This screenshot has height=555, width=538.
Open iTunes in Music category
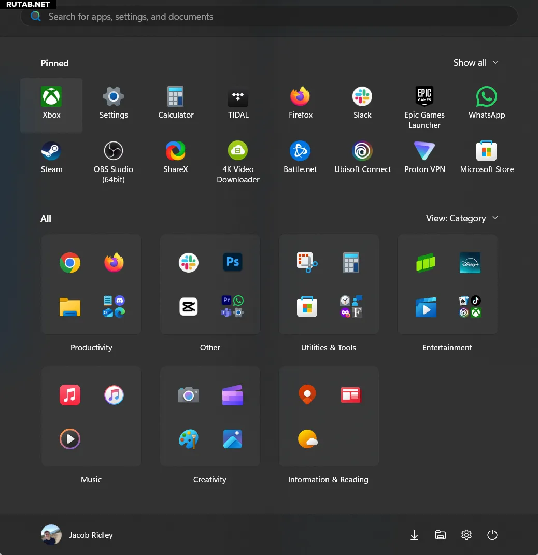coord(114,395)
